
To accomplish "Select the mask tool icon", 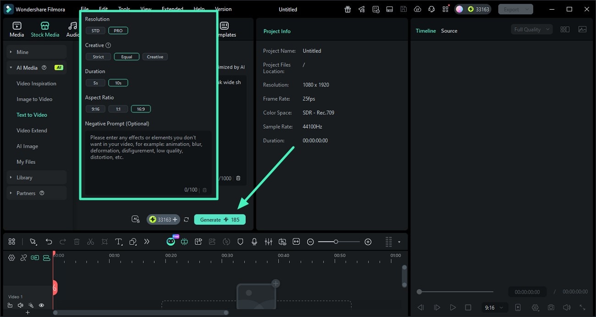I will tap(240, 242).
